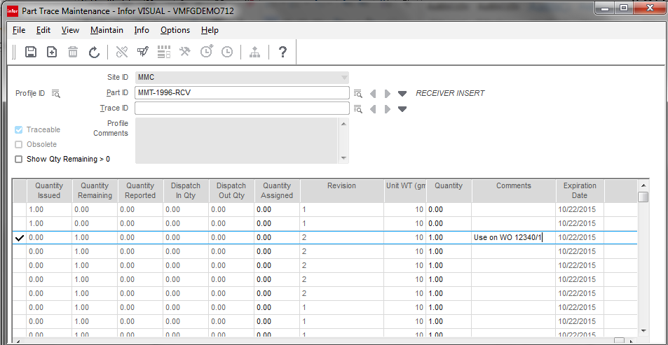Viewport: 668px width, 345px height.
Task: Click the clock with plus icon
Action: [207, 52]
